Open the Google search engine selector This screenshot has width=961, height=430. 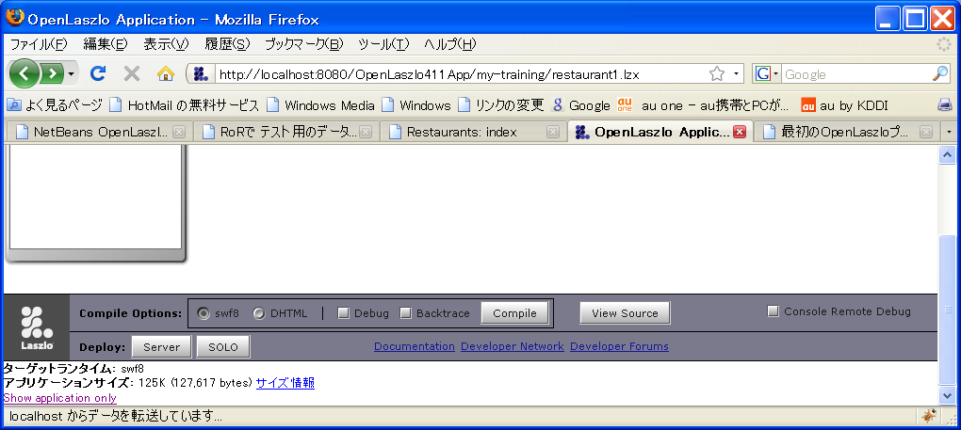click(x=767, y=74)
